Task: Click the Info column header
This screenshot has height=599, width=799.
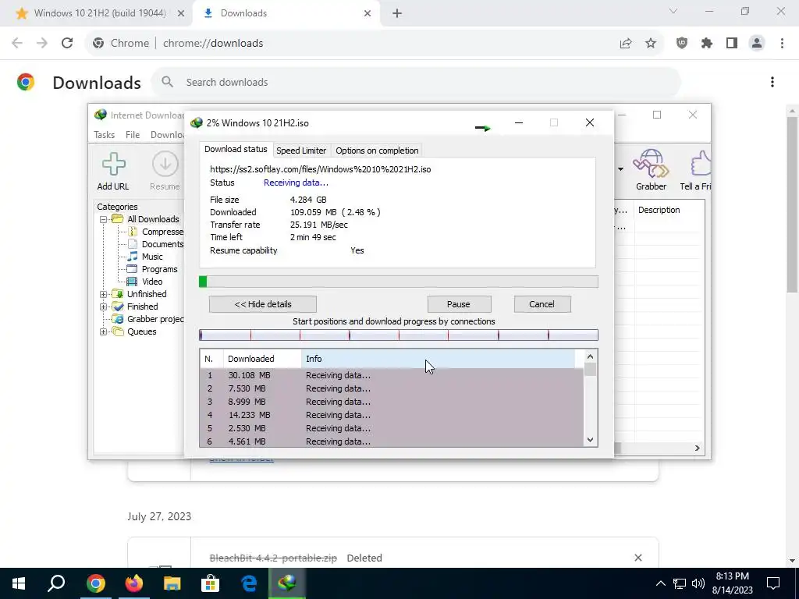Action: click(x=439, y=359)
